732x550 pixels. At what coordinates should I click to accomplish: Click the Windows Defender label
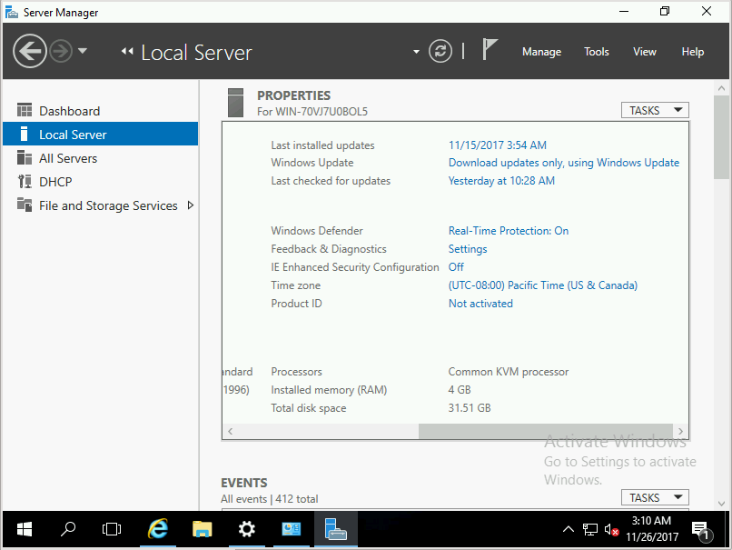[317, 231]
